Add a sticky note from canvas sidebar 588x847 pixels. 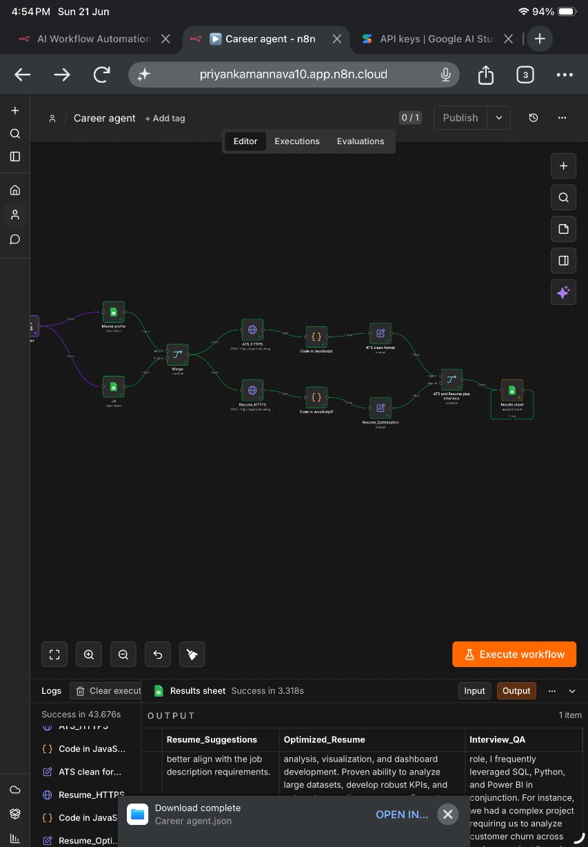tap(563, 229)
